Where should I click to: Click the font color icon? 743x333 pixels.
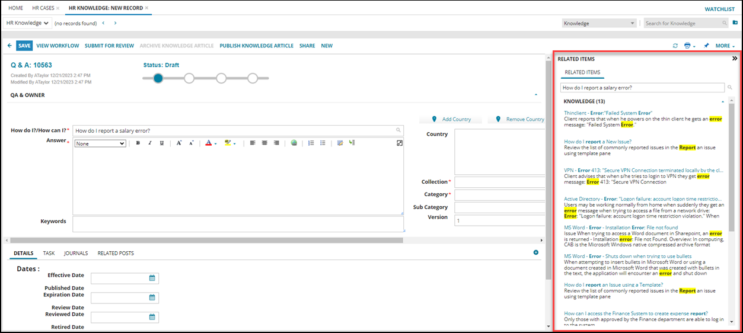point(208,143)
